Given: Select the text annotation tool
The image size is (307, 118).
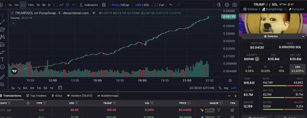Looking at the screenshot, I should coord(3,59).
